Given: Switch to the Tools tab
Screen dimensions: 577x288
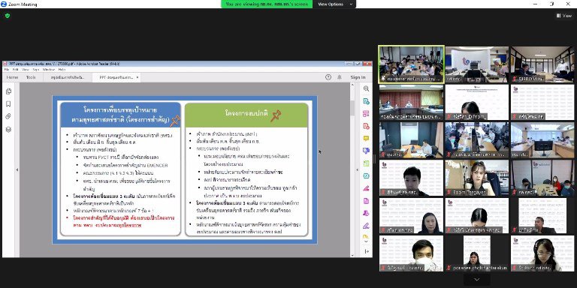Looking at the screenshot, I should coord(31,77).
